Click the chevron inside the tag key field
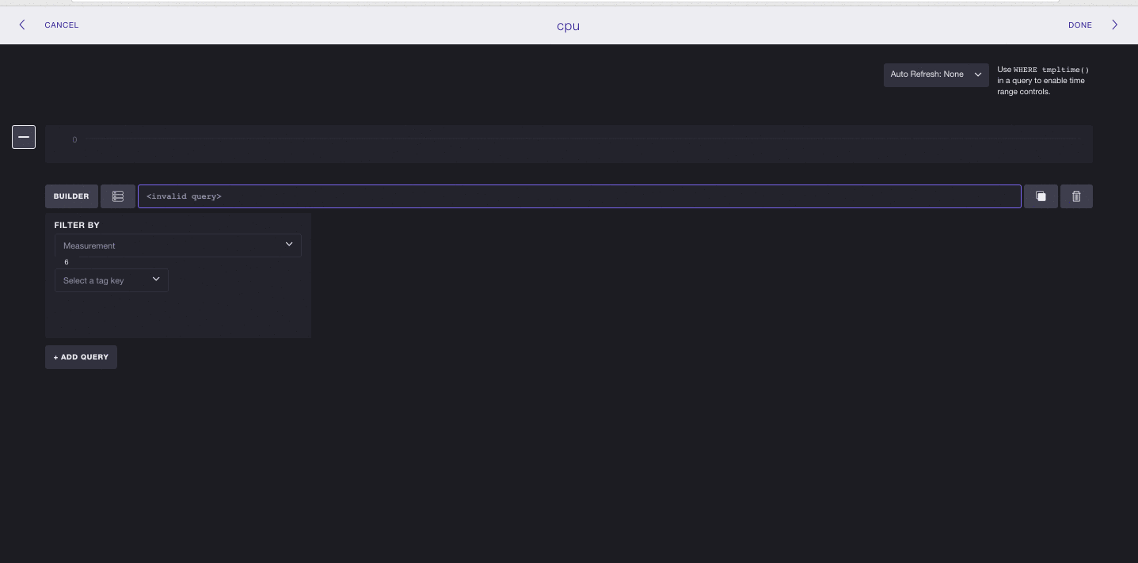 point(156,280)
